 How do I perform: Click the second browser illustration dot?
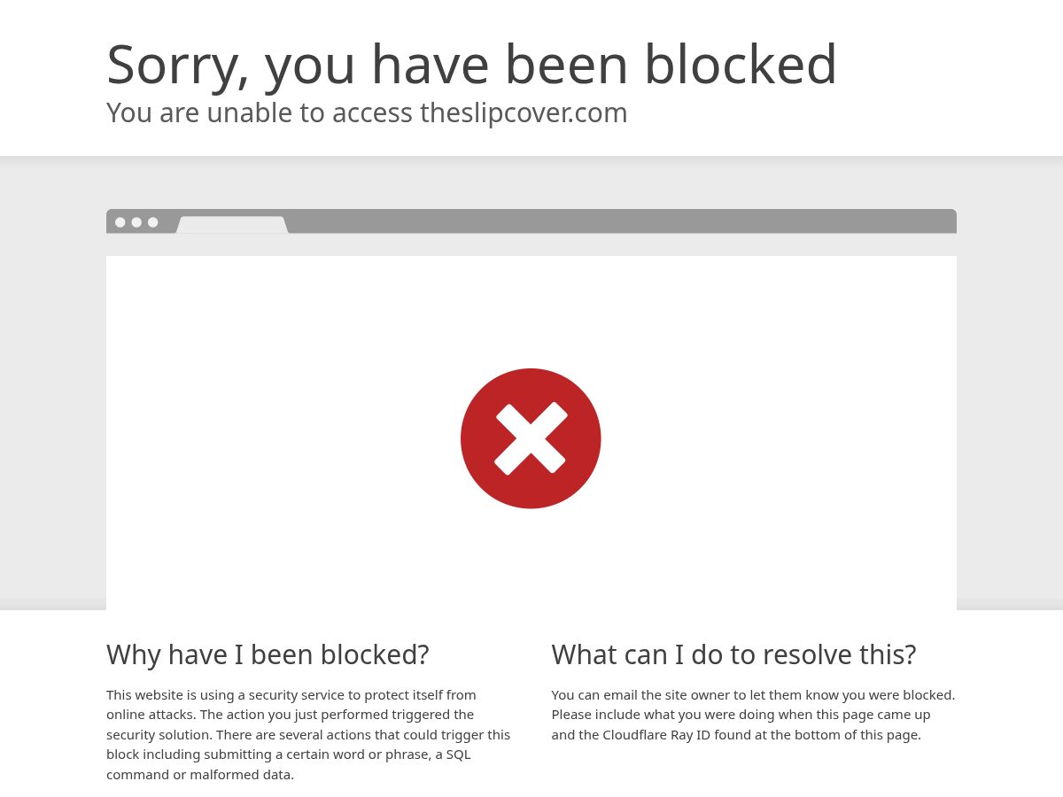click(x=136, y=222)
